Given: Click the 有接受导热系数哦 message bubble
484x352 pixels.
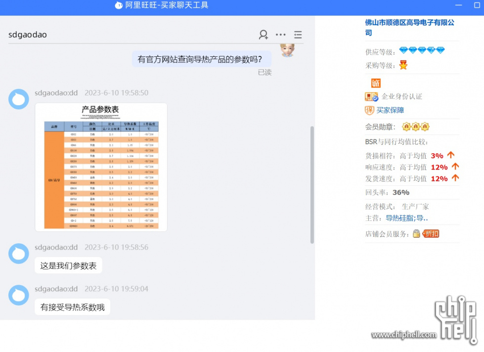Looking at the screenshot, I should [72, 307].
